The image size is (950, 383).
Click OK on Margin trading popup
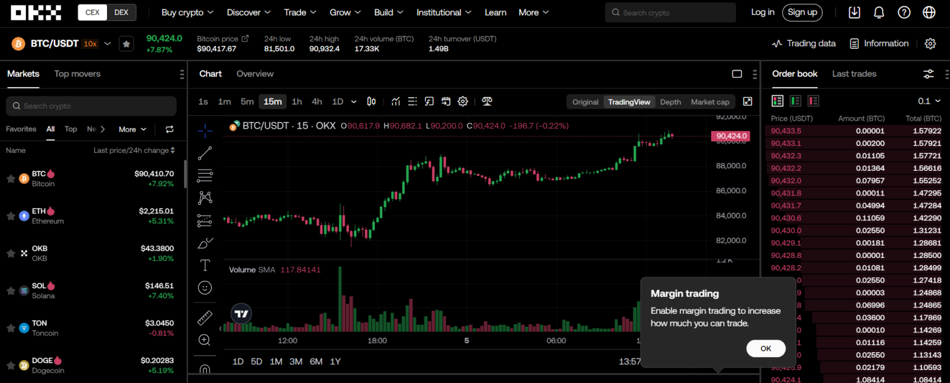(766, 348)
